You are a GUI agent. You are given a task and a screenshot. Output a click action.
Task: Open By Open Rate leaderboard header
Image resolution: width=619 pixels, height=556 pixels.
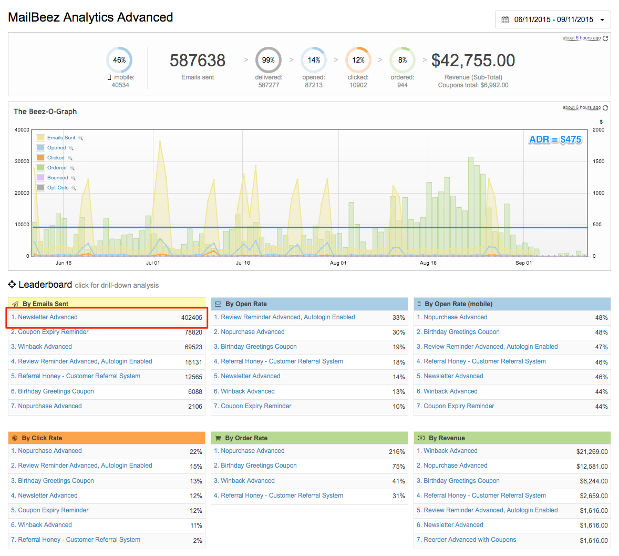pyautogui.click(x=309, y=304)
